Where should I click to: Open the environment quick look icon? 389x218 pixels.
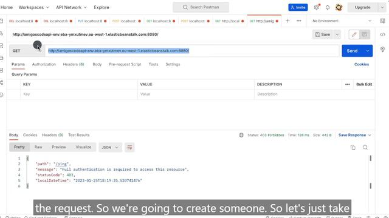[382, 21]
